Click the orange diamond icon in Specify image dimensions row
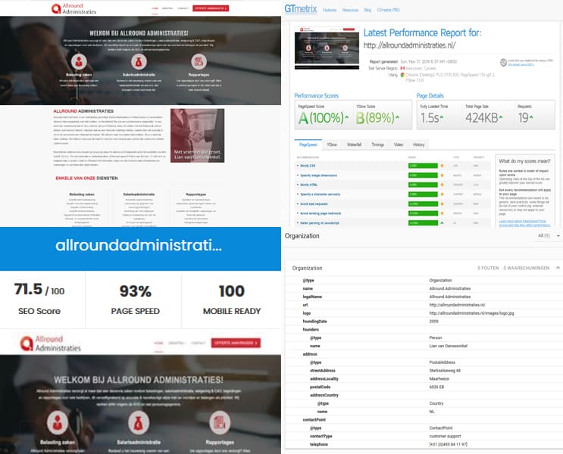 [x=442, y=176]
